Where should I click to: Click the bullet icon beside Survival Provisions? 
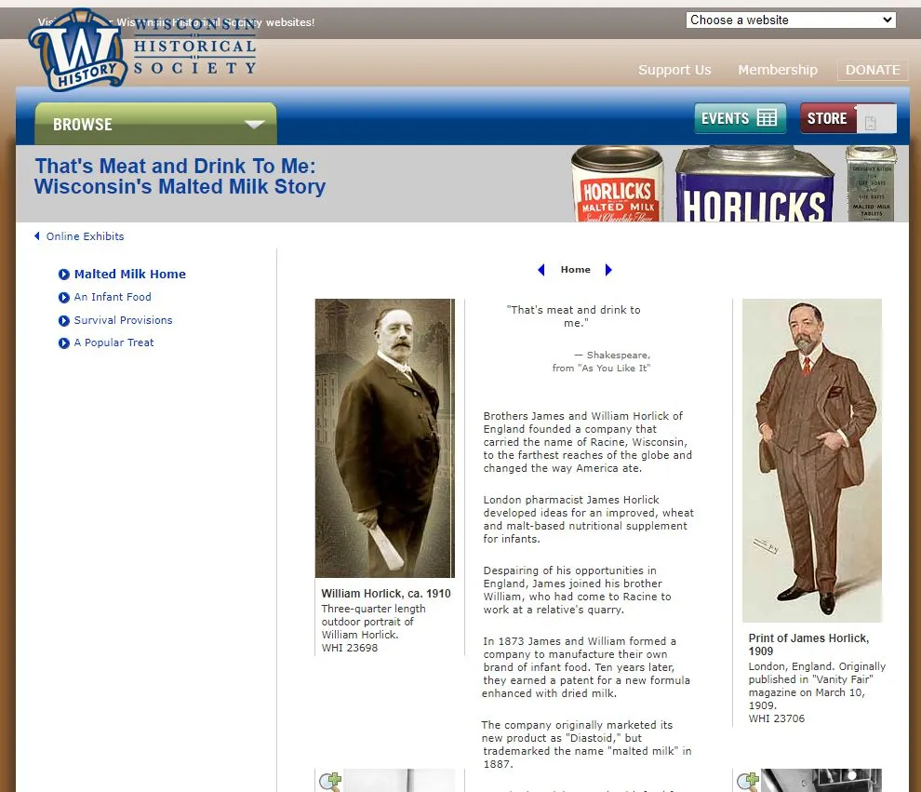(64, 321)
